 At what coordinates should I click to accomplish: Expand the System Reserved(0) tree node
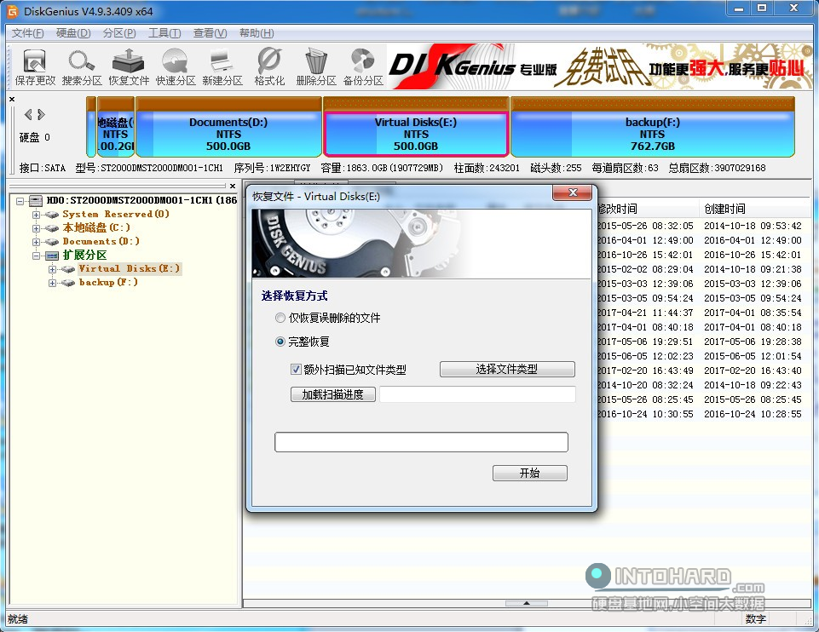click(37, 215)
